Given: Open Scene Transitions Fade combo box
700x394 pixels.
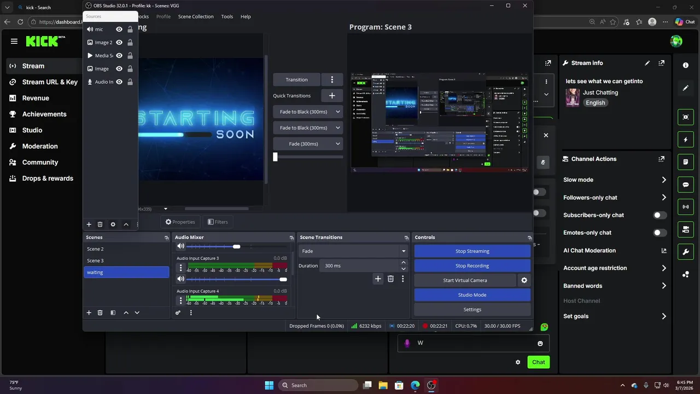Looking at the screenshot, I should click(x=353, y=251).
